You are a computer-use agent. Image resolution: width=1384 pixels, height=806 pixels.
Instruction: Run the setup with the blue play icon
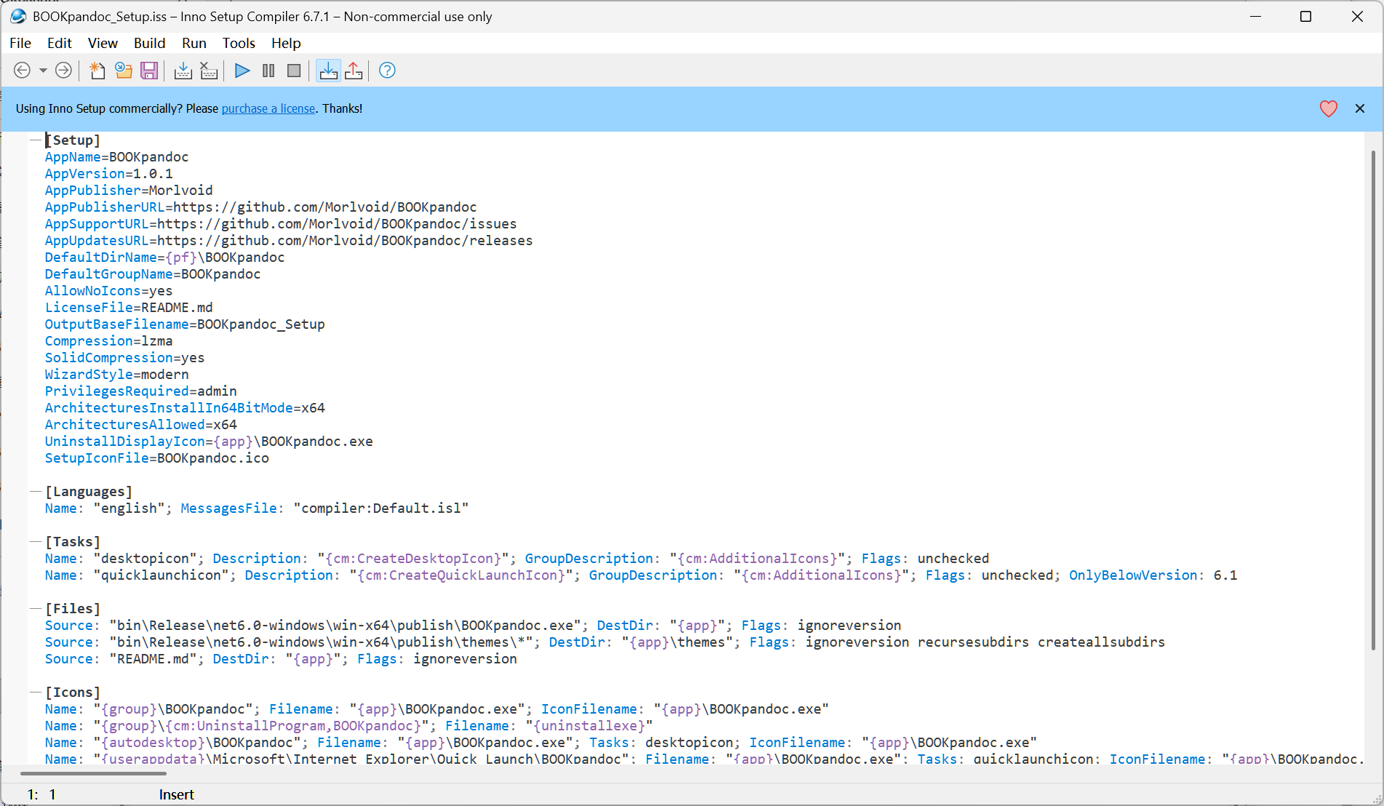tap(242, 71)
